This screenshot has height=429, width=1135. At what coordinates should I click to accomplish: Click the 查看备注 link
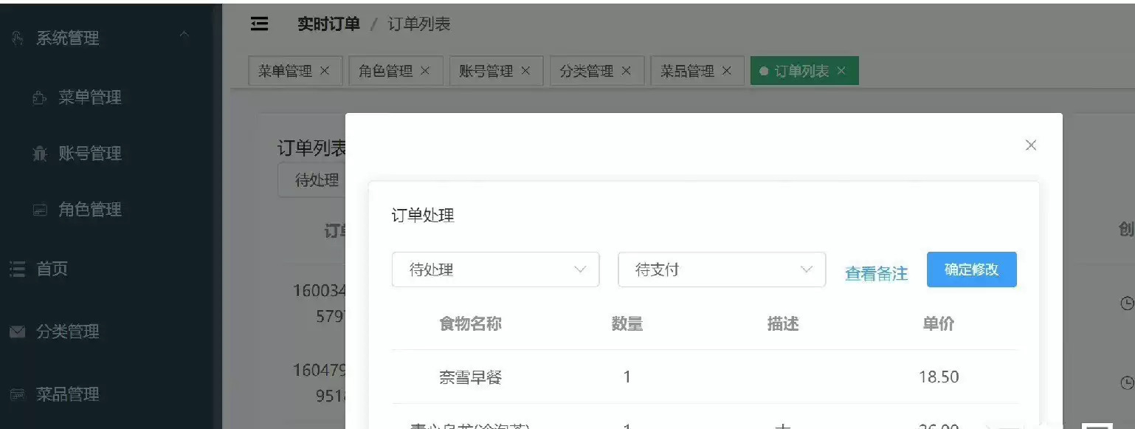click(876, 274)
